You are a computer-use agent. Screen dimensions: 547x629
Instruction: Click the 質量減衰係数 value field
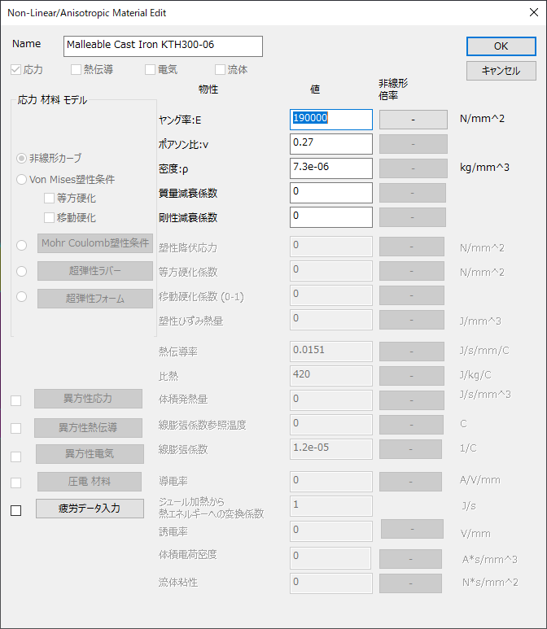(331, 193)
